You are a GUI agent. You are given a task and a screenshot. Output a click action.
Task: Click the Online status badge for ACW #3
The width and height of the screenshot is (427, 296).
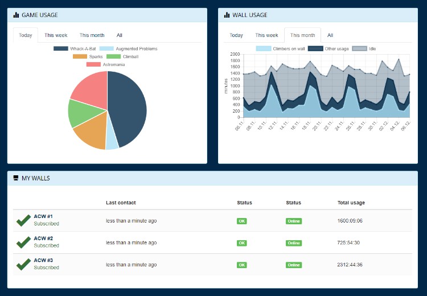[x=294, y=265]
